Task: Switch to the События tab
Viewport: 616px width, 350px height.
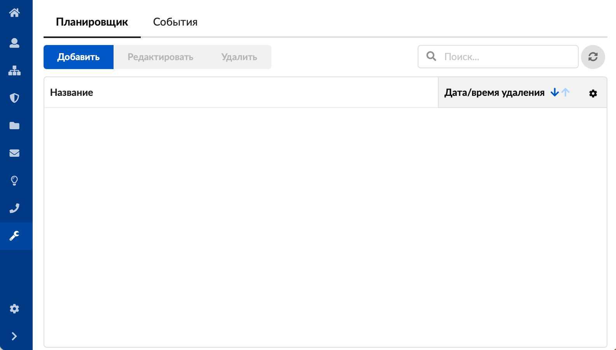Action: coord(175,22)
